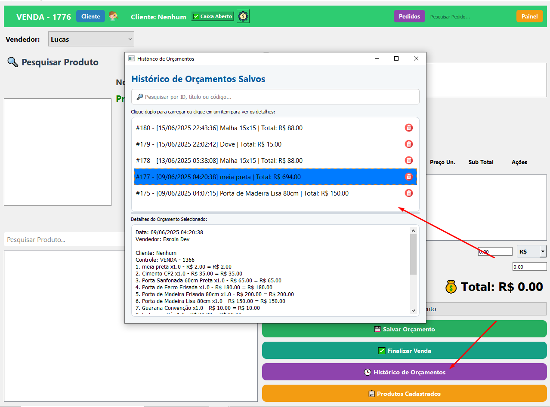Click trash icon on highlighted budget #177
The width and height of the screenshot is (550, 407).
(408, 177)
